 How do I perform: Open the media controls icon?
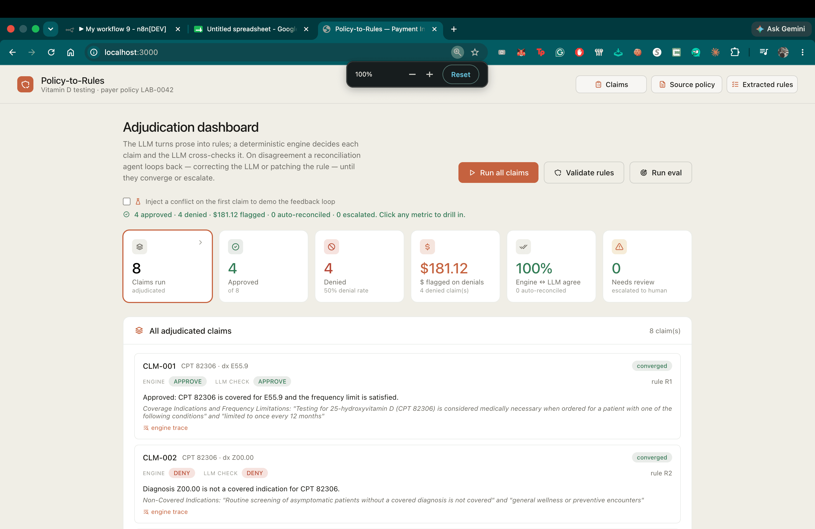click(x=764, y=52)
